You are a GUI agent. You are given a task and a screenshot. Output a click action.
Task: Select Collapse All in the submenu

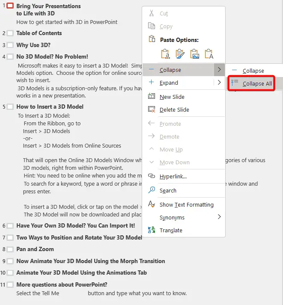point(257,84)
